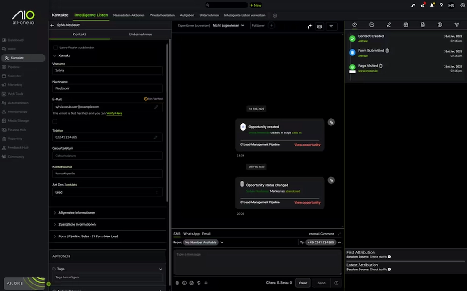
Task: View opportunity in Opportunity created card
Action: pyautogui.click(x=307, y=145)
